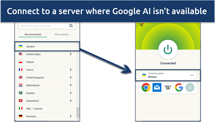The height and width of the screenshot is (122, 215).
Task: Click the Netherlands flag icon
Action: tap(21, 85)
